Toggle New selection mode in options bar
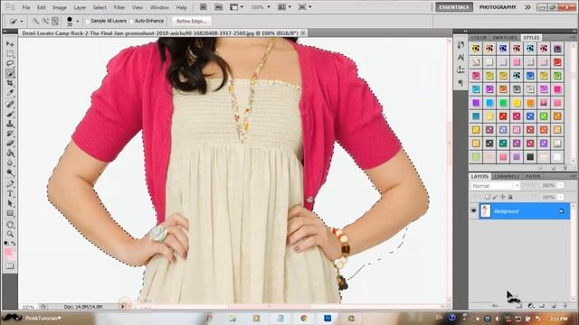 click(x=36, y=21)
